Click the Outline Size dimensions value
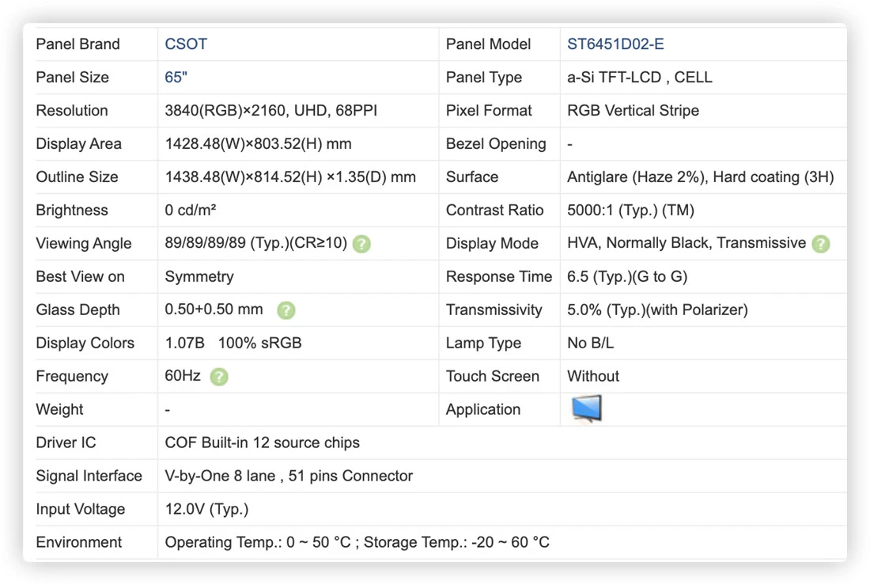This screenshot has width=870, height=585. 290,177
